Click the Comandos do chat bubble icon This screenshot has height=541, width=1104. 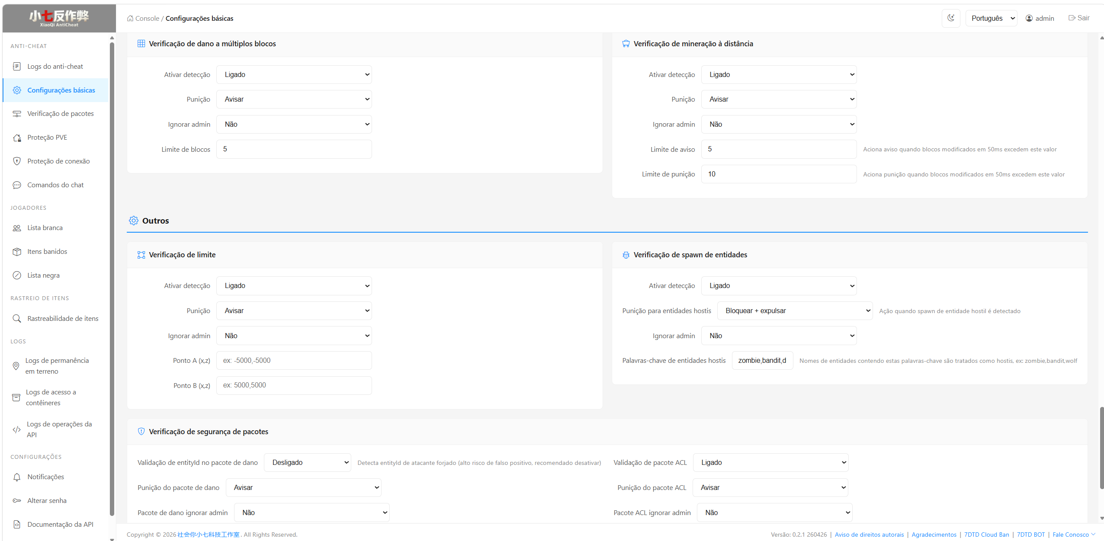pyautogui.click(x=17, y=185)
